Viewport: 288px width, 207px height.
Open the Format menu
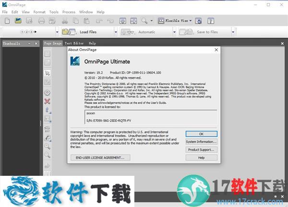[x=39, y=12]
